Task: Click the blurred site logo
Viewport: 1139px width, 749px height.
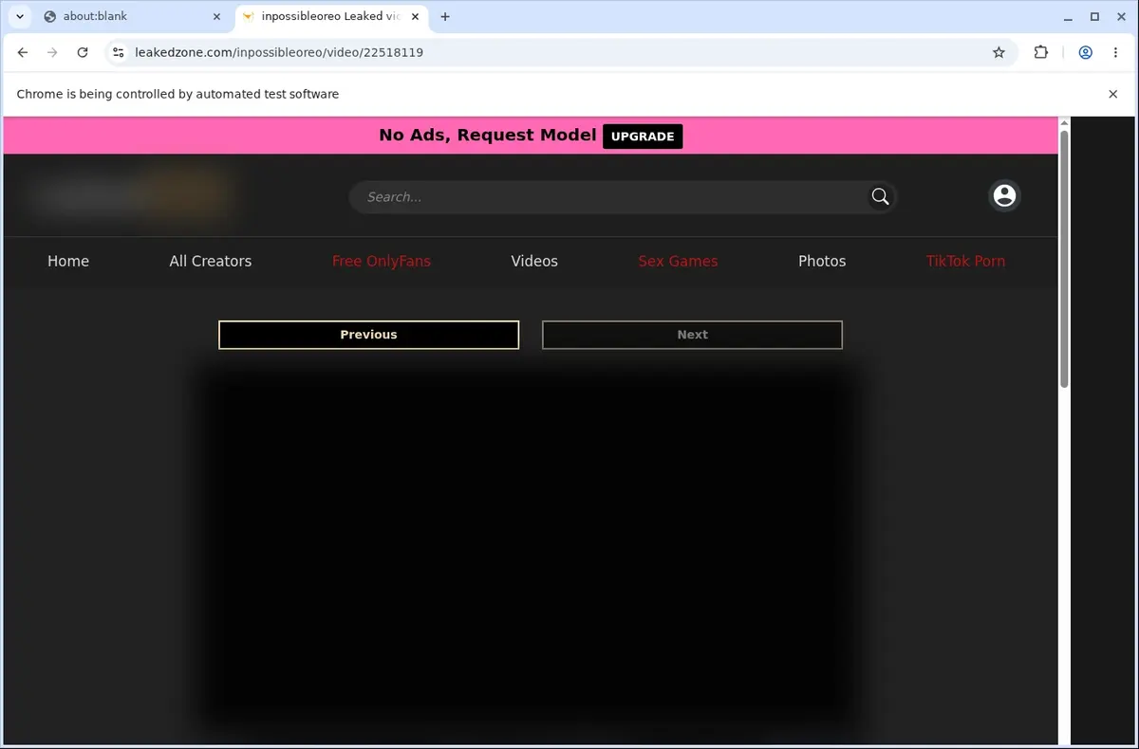Action: pos(131,196)
